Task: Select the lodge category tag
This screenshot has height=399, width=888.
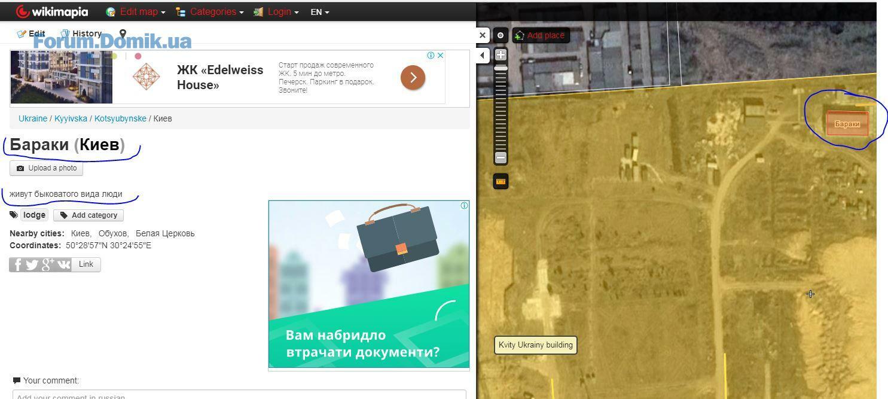Action: coord(34,215)
